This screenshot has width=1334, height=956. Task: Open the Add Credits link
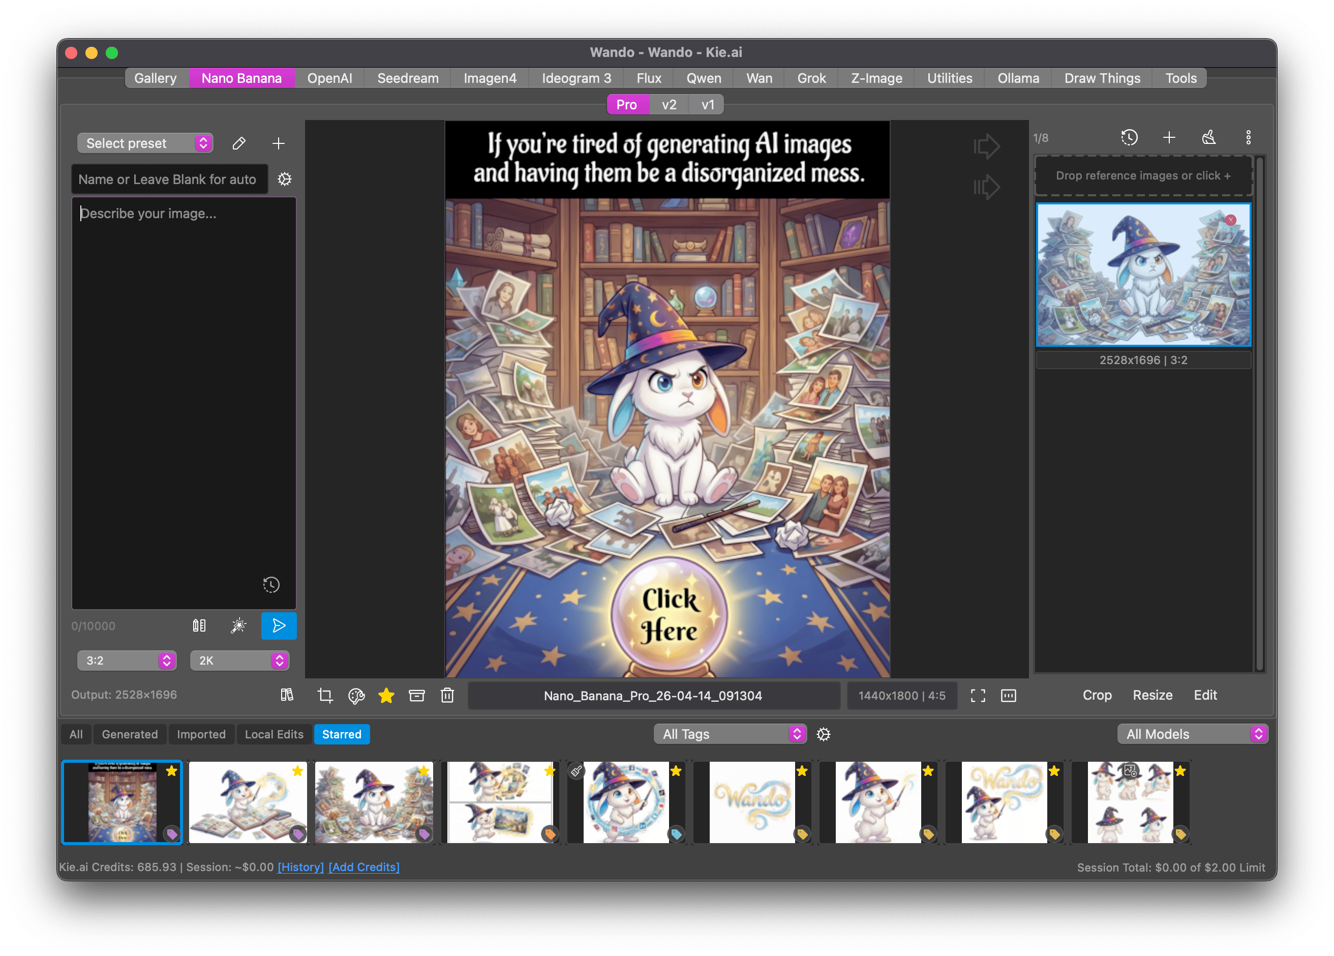tap(363, 867)
